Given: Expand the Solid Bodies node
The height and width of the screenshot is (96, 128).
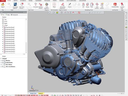Looking at the screenshot, I should coord(1,63).
